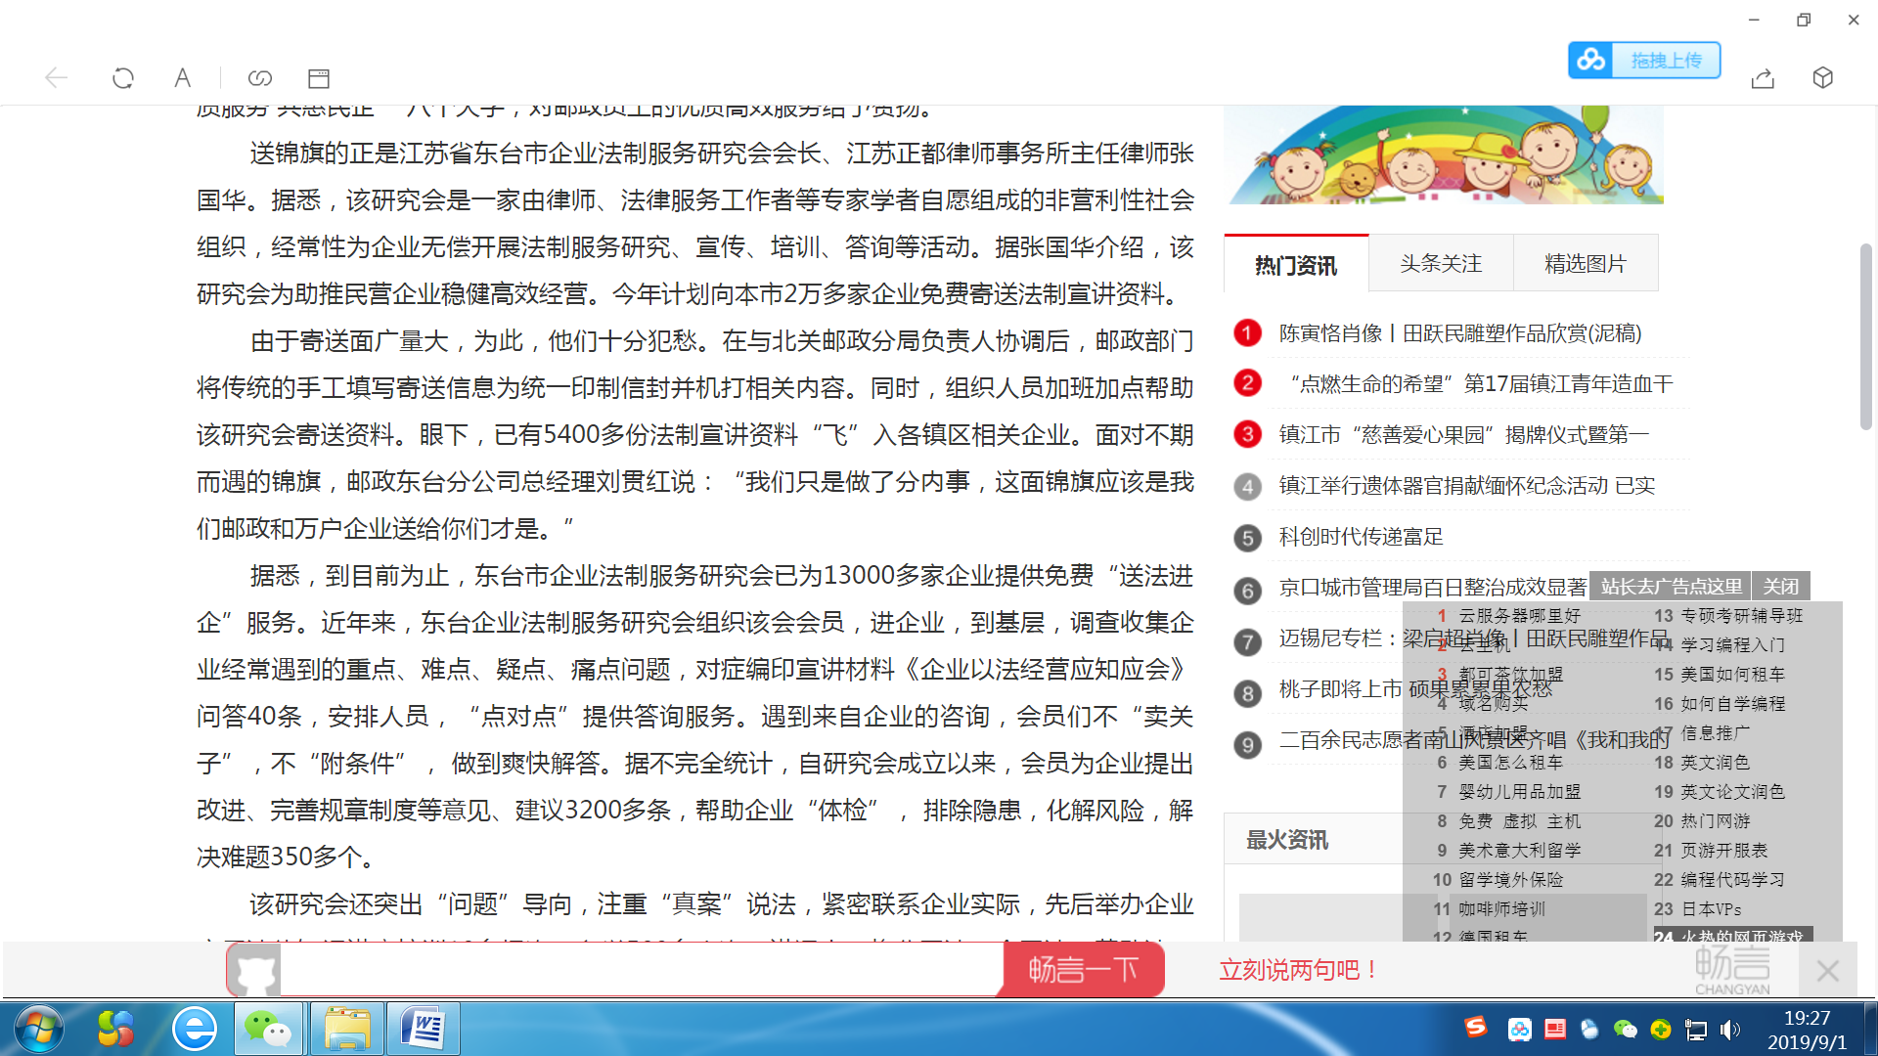1878x1056 pixels.
Task: Open news item 科创时代传递富足
Action: [1362, 537]
